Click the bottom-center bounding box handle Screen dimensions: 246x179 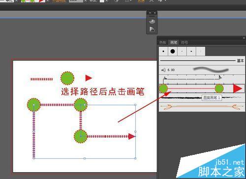[x=85, y=158]
